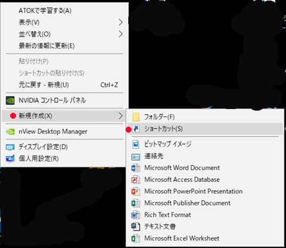
Task: Click the nView Desktop Manager icon
Action: pyautogui.click(x=10, y=131)
